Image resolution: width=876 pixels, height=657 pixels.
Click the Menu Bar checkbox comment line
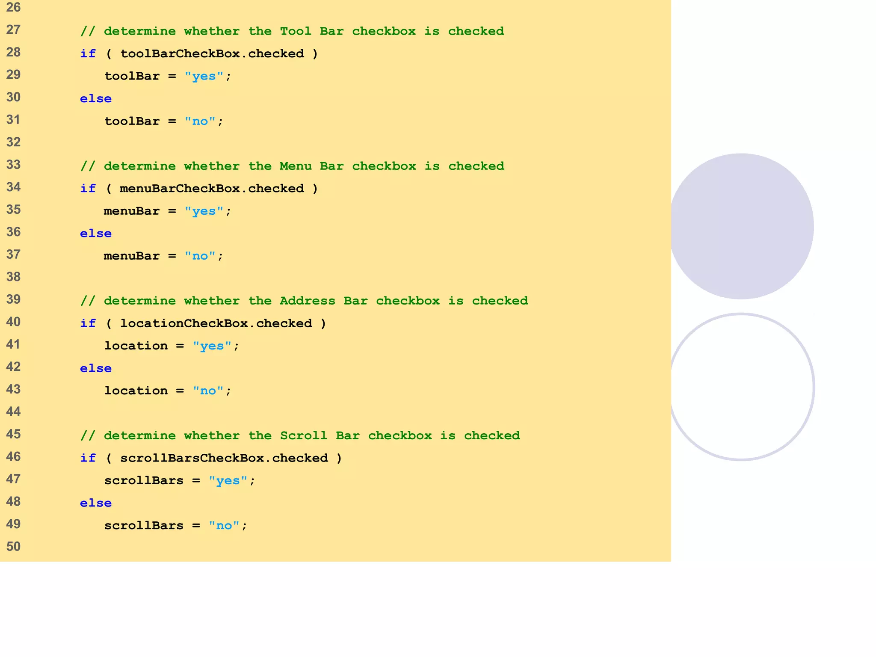point(292,166)
